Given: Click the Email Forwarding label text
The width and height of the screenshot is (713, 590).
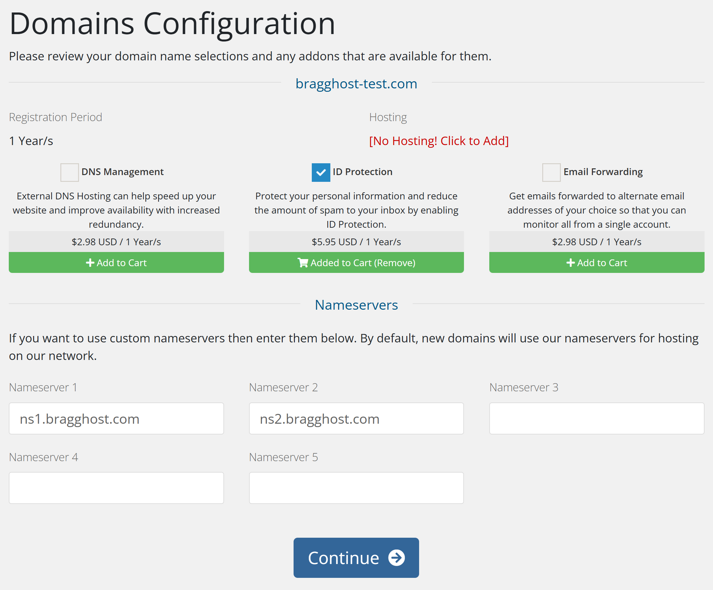Looking at the screenshot, I should (x=603, y=172).
